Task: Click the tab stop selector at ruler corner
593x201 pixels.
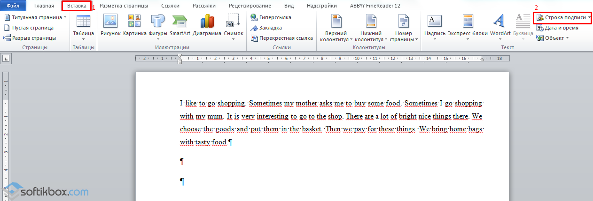Action: [x=7, y=59]
